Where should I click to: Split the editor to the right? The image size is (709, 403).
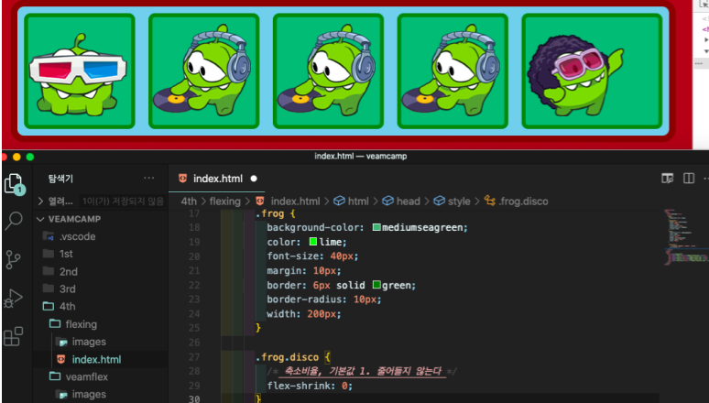689,179
